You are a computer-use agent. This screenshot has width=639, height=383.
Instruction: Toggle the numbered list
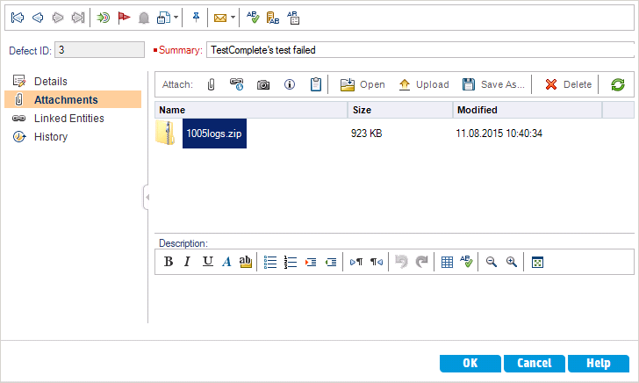[x=291, y=262]
